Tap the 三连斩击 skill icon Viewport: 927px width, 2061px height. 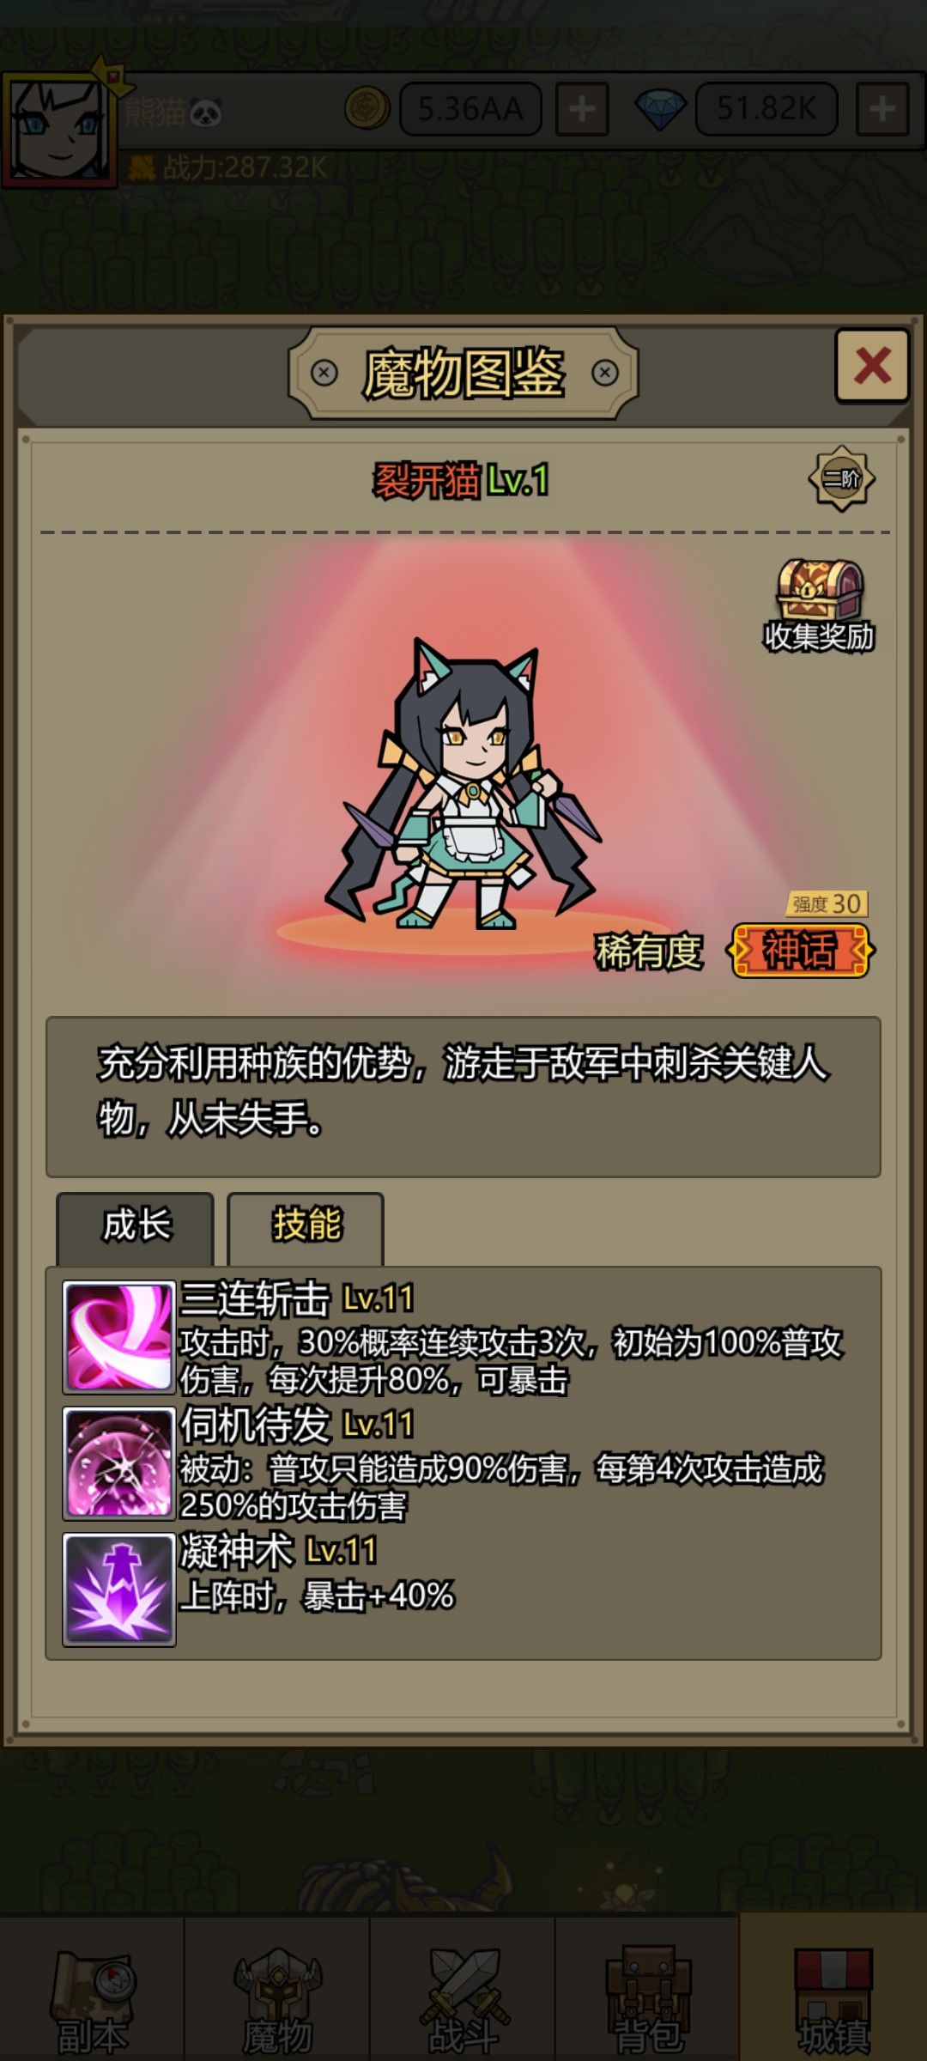pos(119,1337)
